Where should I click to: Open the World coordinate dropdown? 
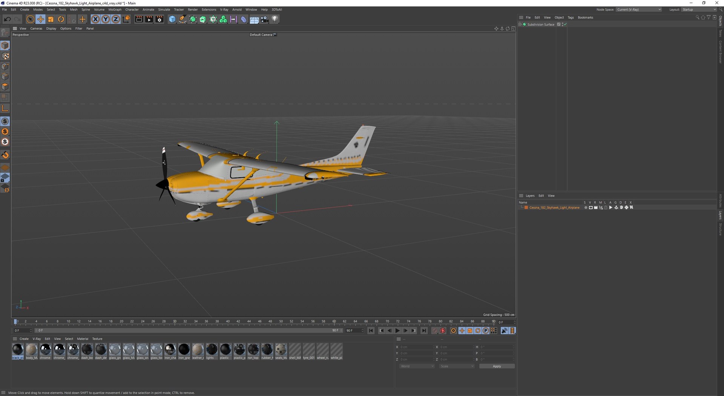(x=417, y=366)
